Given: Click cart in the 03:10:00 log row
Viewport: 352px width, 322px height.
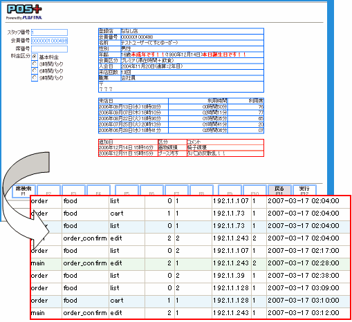Looking at the screenshot, I should pos(117,301).
